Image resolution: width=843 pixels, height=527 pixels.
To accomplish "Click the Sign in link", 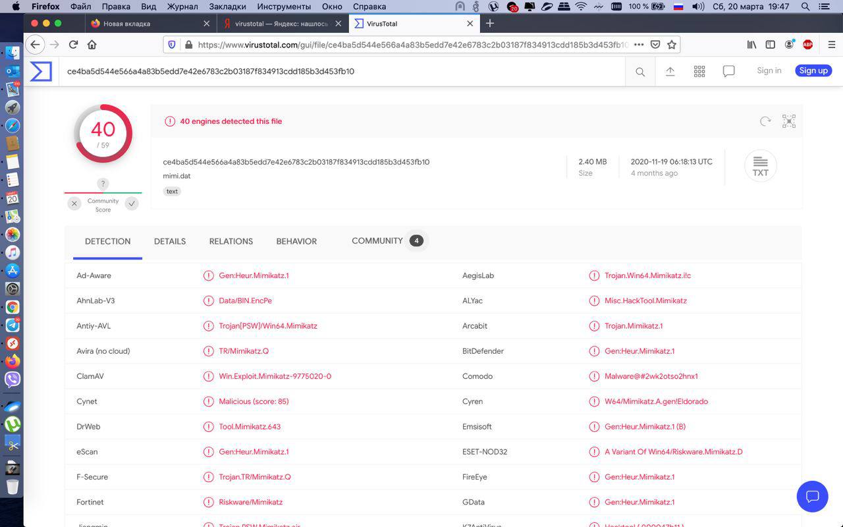I will [x=769, y=70].
